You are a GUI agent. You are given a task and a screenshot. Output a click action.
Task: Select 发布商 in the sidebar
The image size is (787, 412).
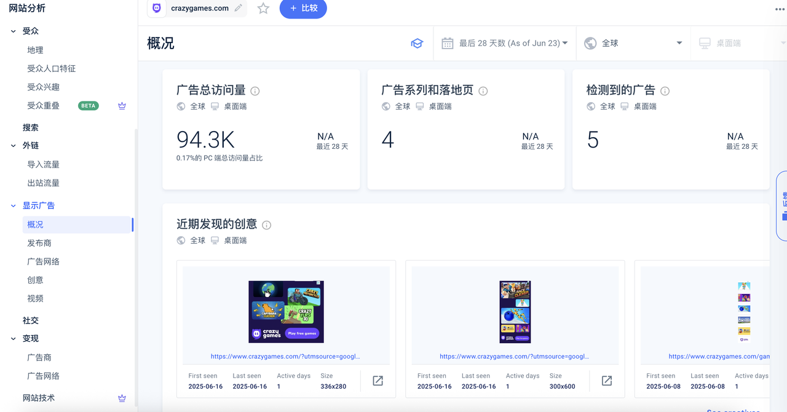point(39,243)
